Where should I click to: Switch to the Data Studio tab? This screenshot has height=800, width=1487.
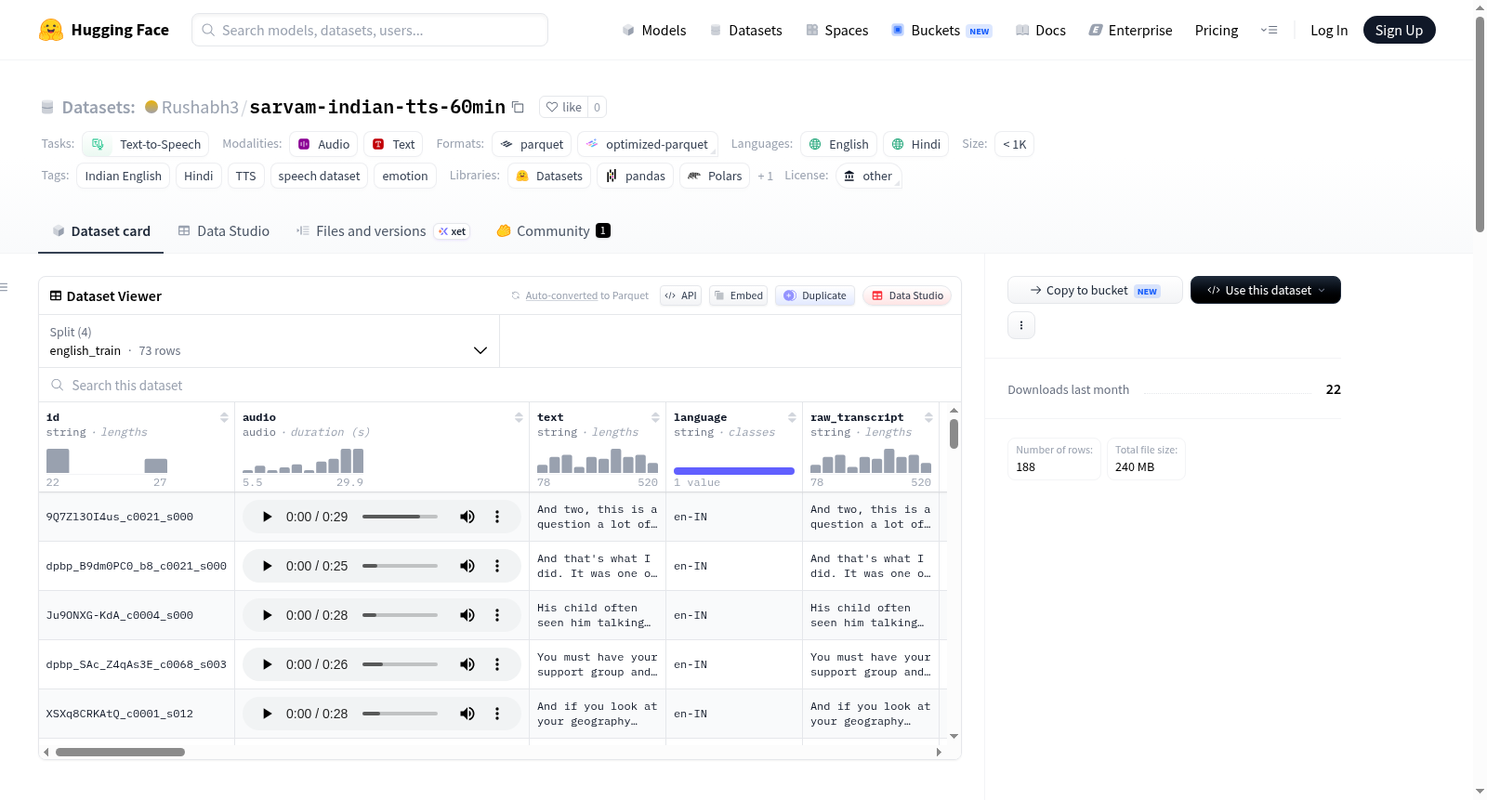224,231
